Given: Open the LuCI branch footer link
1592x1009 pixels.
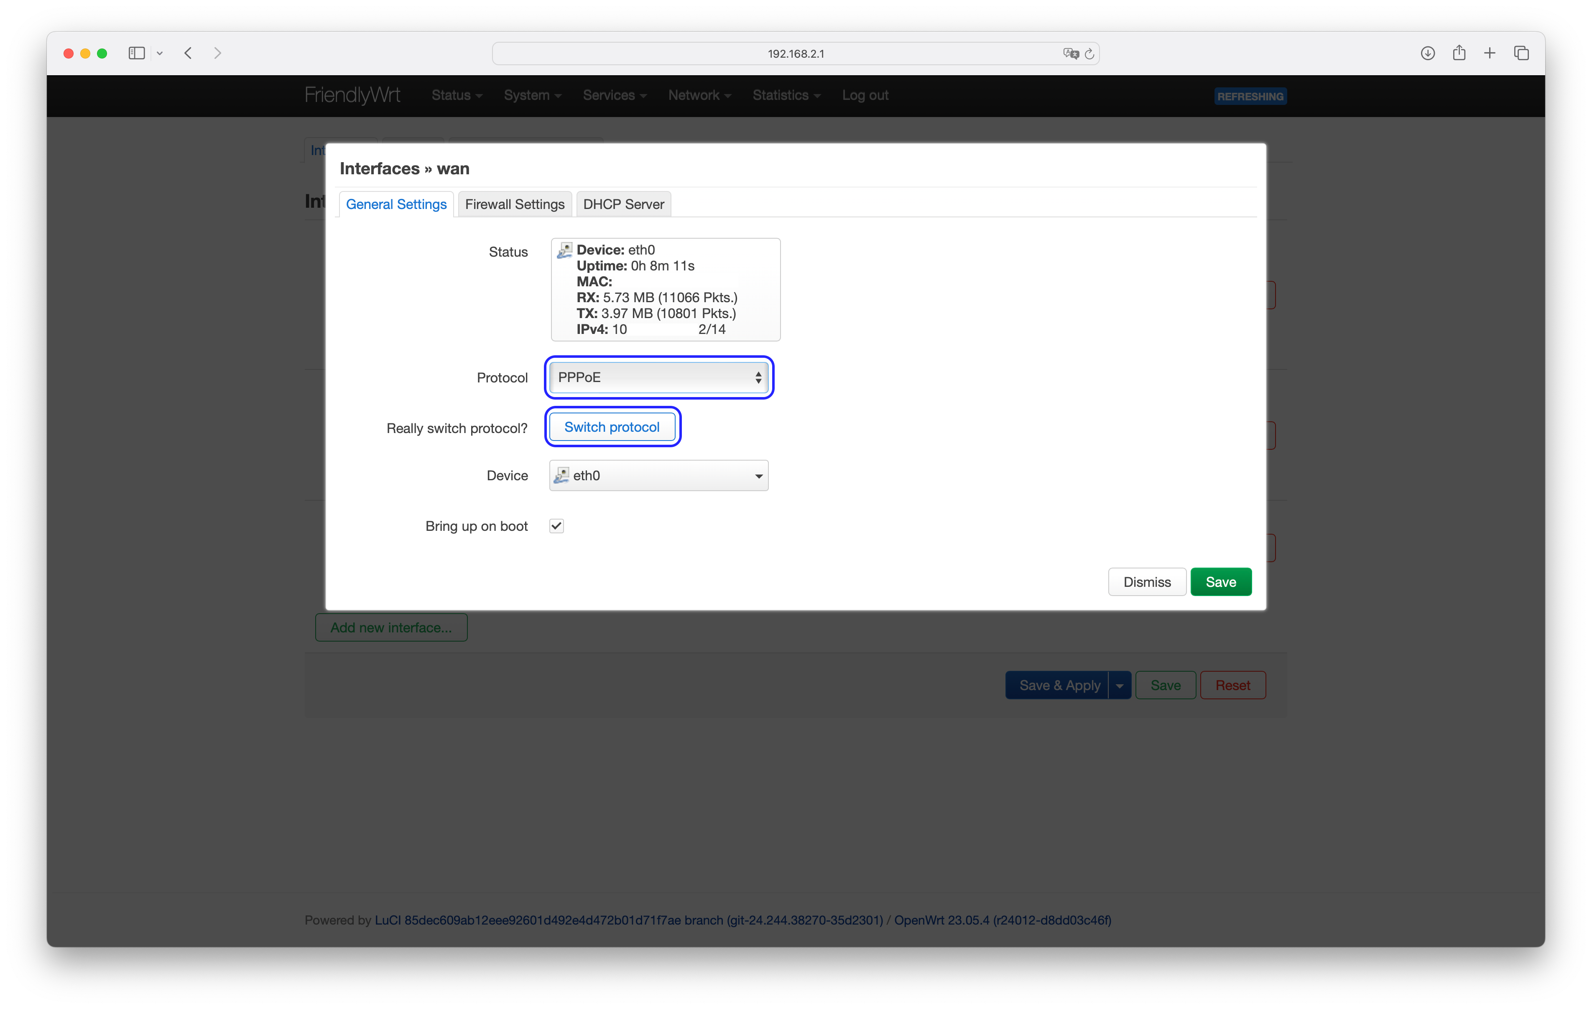Looking at the screenshot, I should click(x=629, y=920).
